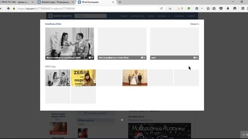Click the green round extension icon
248x139 pixels.
[x=189, y=8]
